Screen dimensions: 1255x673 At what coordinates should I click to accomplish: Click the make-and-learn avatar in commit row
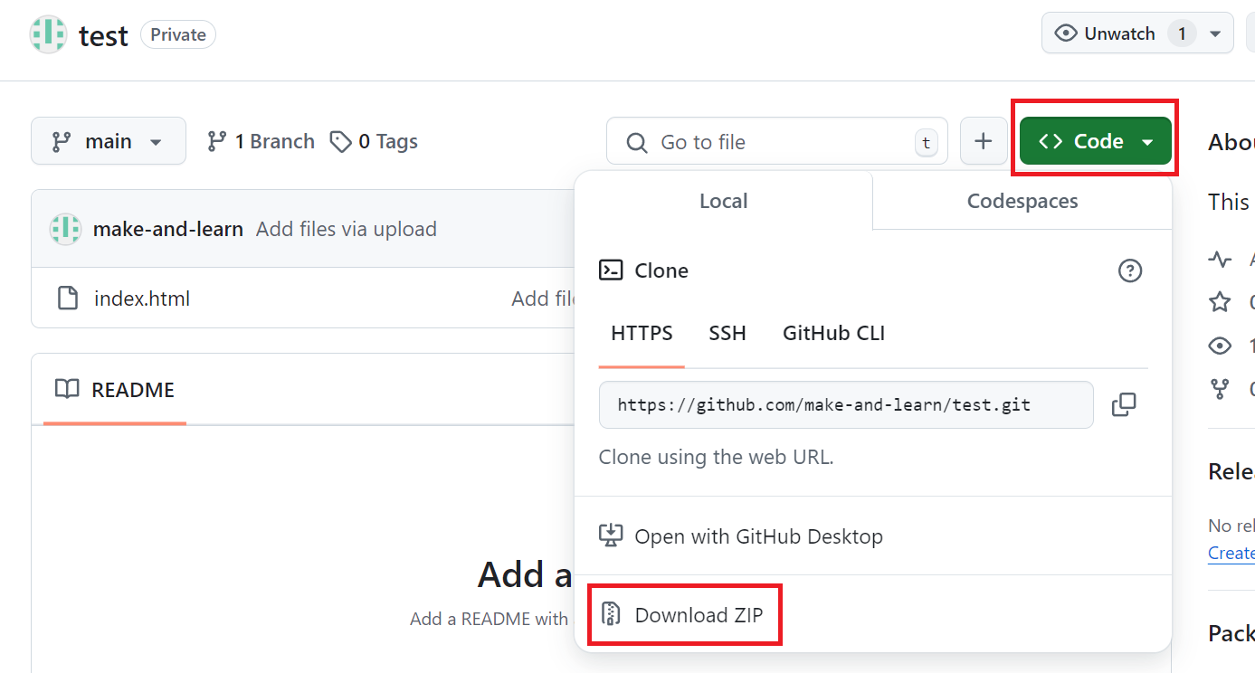(x=65, y=230)
